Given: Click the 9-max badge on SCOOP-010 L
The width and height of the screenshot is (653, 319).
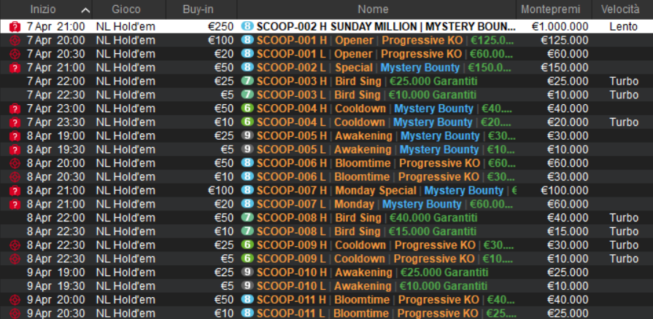Looking at the screenshot, I should click(247, 286).
